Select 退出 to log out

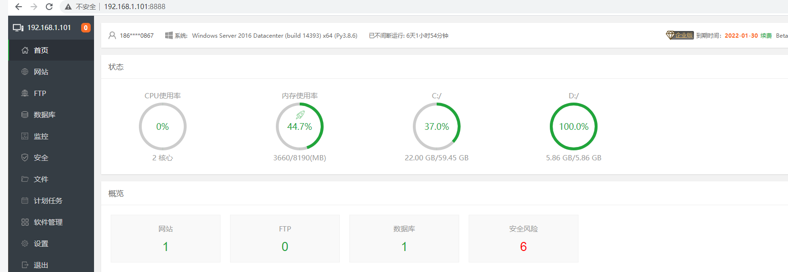(x=51, y=264)
